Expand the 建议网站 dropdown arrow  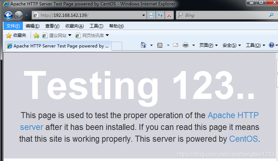point(70,35)
